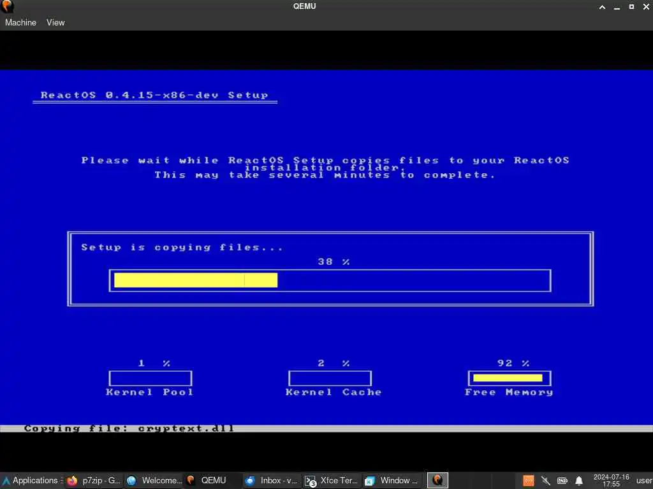Click the 92 % free memory value
Viewport: 653px width, 489px height.
513,363
